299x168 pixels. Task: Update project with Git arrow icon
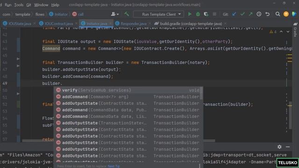point(234,14)
